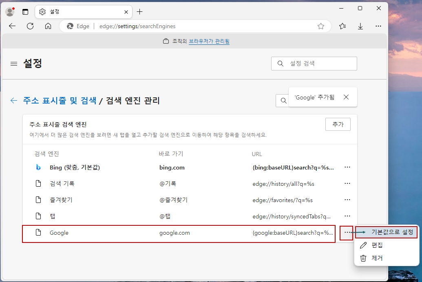422x282 pixels.
Task: Open Edge settings and more menu
Action: (x=378, y=26)
